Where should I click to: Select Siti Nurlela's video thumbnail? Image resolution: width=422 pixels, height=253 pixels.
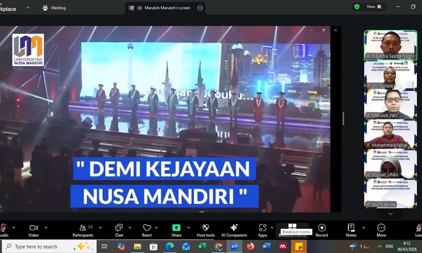[390, 75]
